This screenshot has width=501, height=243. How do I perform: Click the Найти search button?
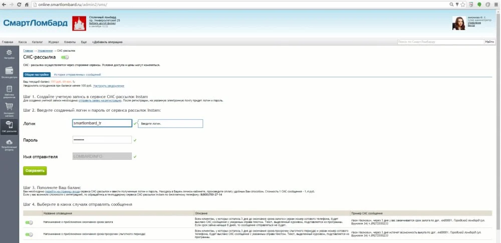(x=489, y=42)
